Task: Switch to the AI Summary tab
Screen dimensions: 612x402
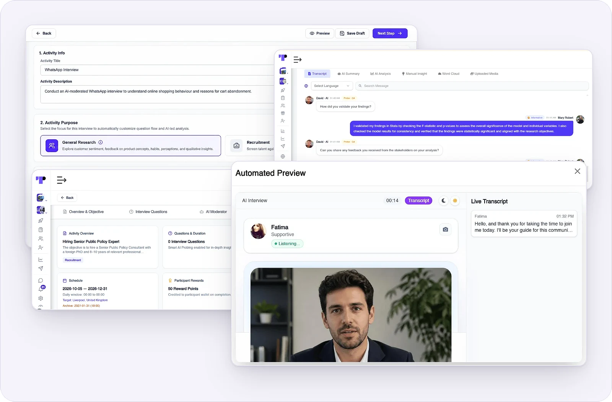Action: (x=348, y=74)
